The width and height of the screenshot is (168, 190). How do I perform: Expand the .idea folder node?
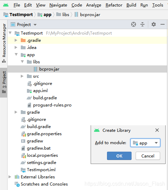[16, 47]
